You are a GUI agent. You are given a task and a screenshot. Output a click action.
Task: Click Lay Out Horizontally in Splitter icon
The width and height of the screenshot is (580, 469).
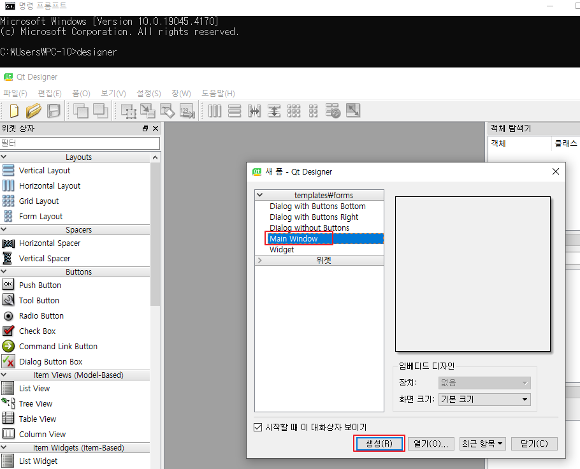[254, 111]
